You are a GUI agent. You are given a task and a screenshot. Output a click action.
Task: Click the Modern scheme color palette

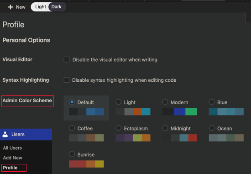(180, 112)
